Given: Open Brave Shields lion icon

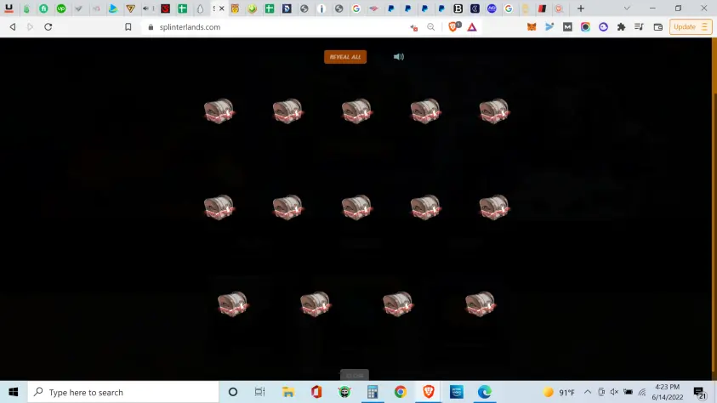Looking at the screenshot, I should (453, 27).
